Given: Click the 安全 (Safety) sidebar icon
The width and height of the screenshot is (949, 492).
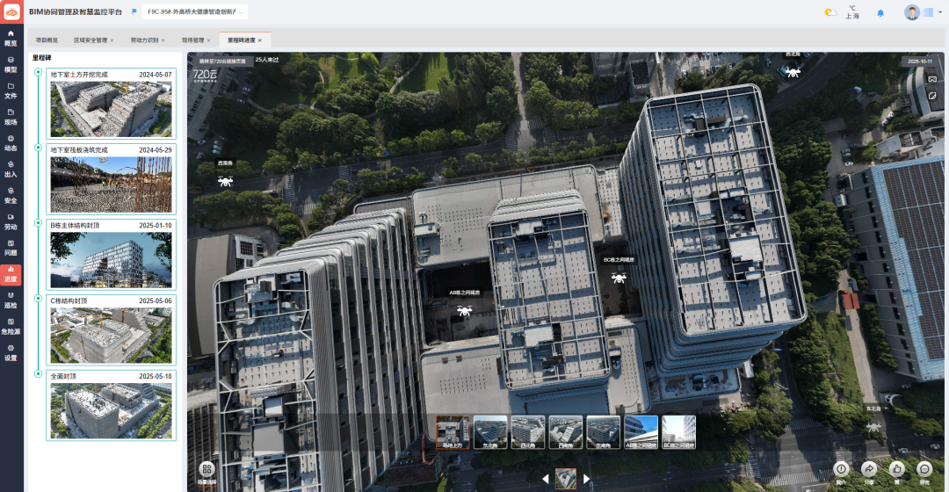Looking at the screenshot, I should pyautogui.click(x=11, y=196).
